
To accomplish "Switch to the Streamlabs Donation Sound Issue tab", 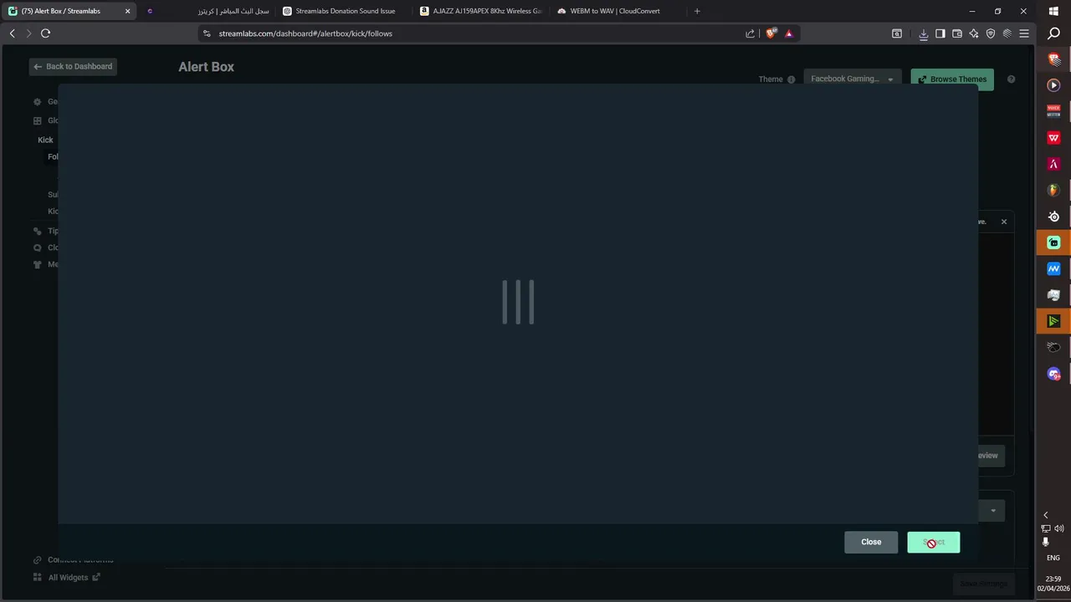I will point(345,11).
